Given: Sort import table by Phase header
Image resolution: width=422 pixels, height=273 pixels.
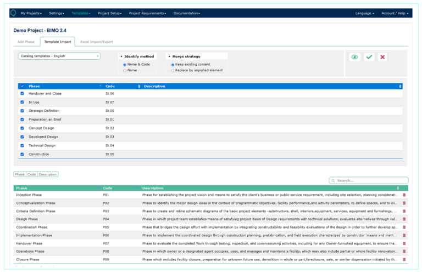Looking at the screenshot, I should [34, 86].
